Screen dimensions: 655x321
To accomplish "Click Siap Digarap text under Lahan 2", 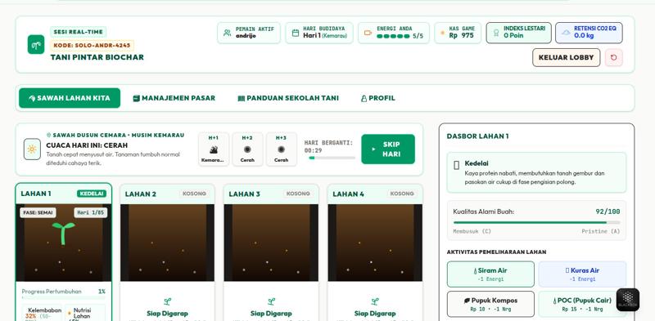I will (x=167, y=314).
